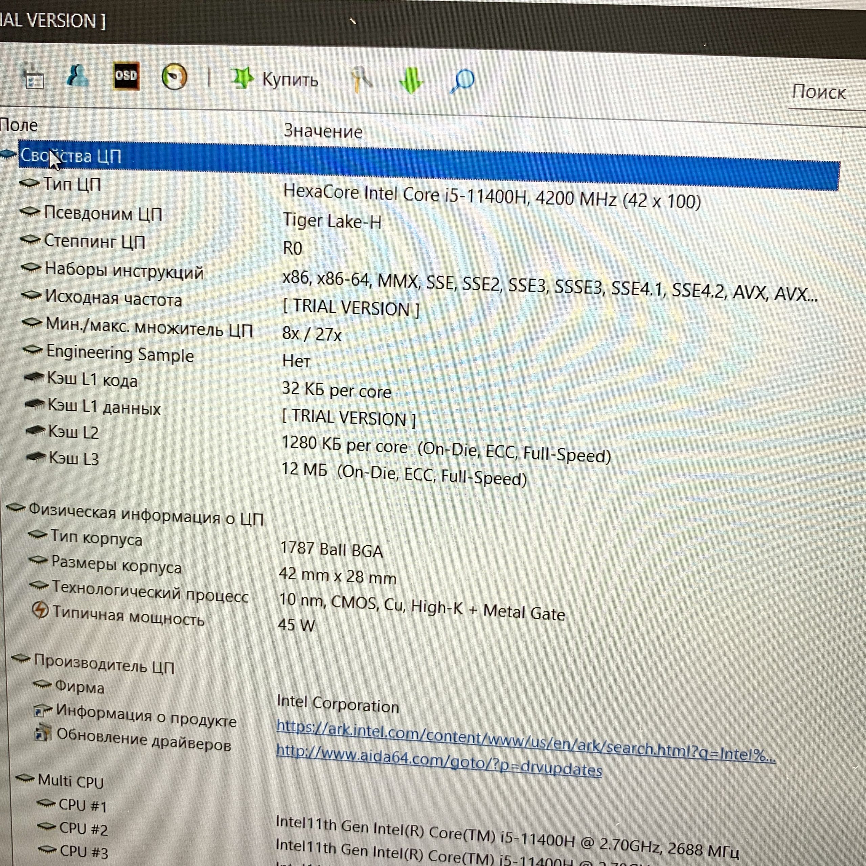Select the Производитель ЦП group header

tap(104, 664)
